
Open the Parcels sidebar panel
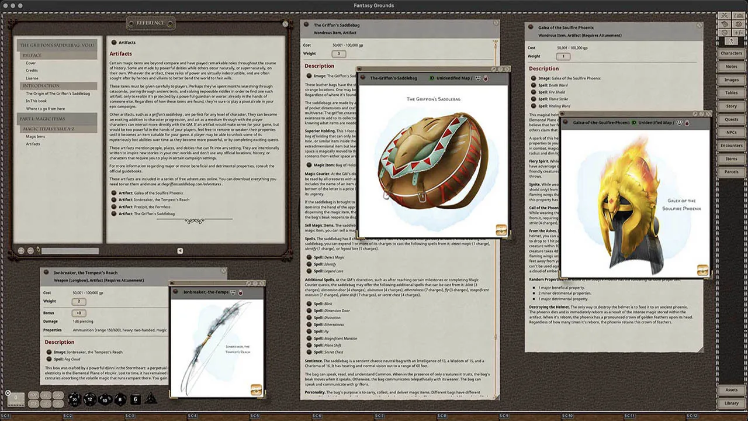point(731,172)
